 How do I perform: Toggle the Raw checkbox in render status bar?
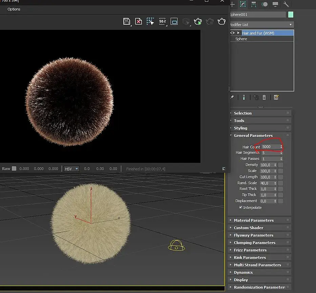point(14,169)
